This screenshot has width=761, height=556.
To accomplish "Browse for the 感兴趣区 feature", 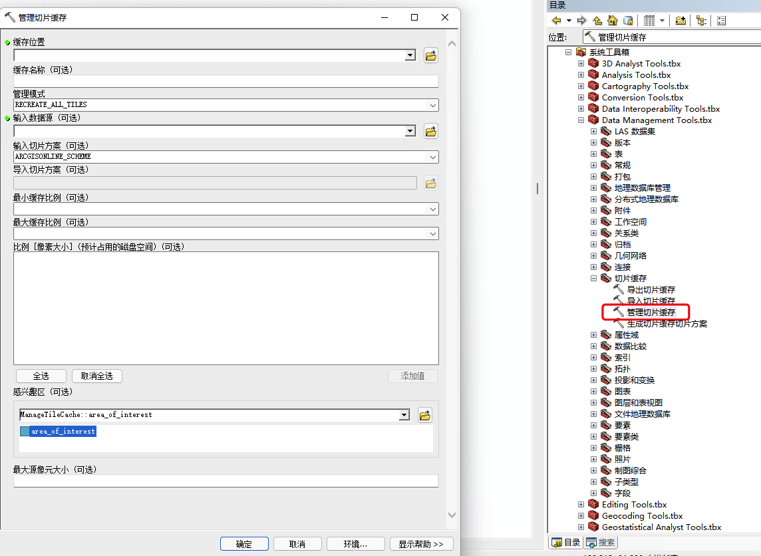I will [x=425, y=415].
